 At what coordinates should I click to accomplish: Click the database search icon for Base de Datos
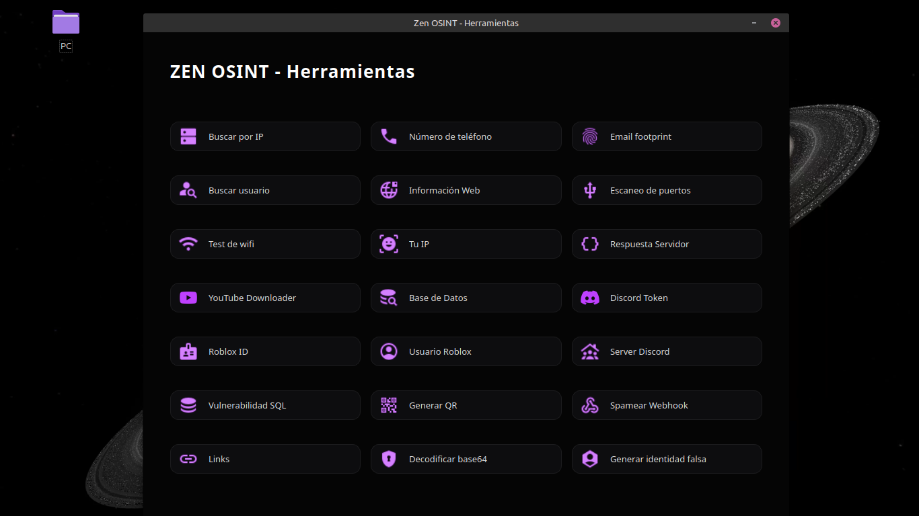(x=389, y=298)
